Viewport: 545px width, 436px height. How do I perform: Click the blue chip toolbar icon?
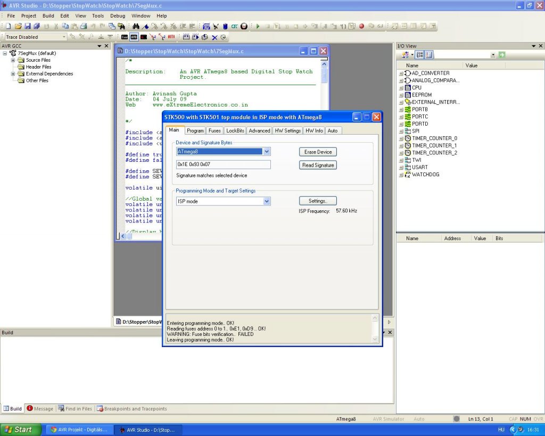(x=225, y=26)
